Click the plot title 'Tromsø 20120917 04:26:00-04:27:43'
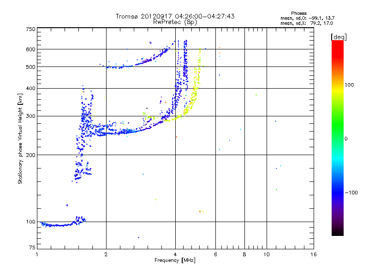The height and width of the screenshot is (277, 369). (x=175, y=16)
